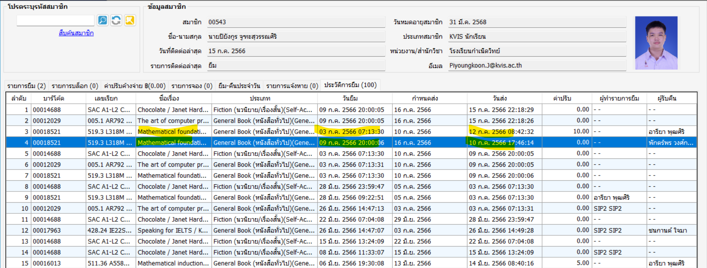Click the สืบค้นสมาชิก member search link

pos(76,33)
